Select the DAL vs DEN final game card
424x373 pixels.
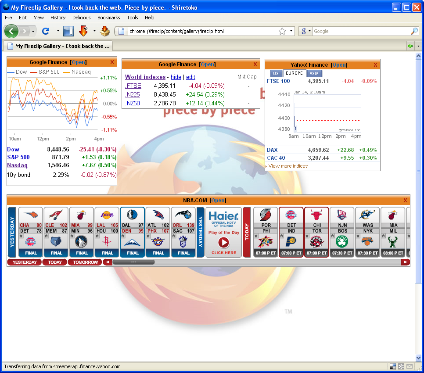pyautogui.click(x=133, y=232)
